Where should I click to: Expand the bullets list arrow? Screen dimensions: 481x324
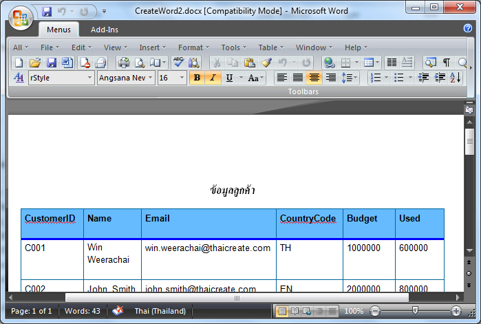click(410, 78)
